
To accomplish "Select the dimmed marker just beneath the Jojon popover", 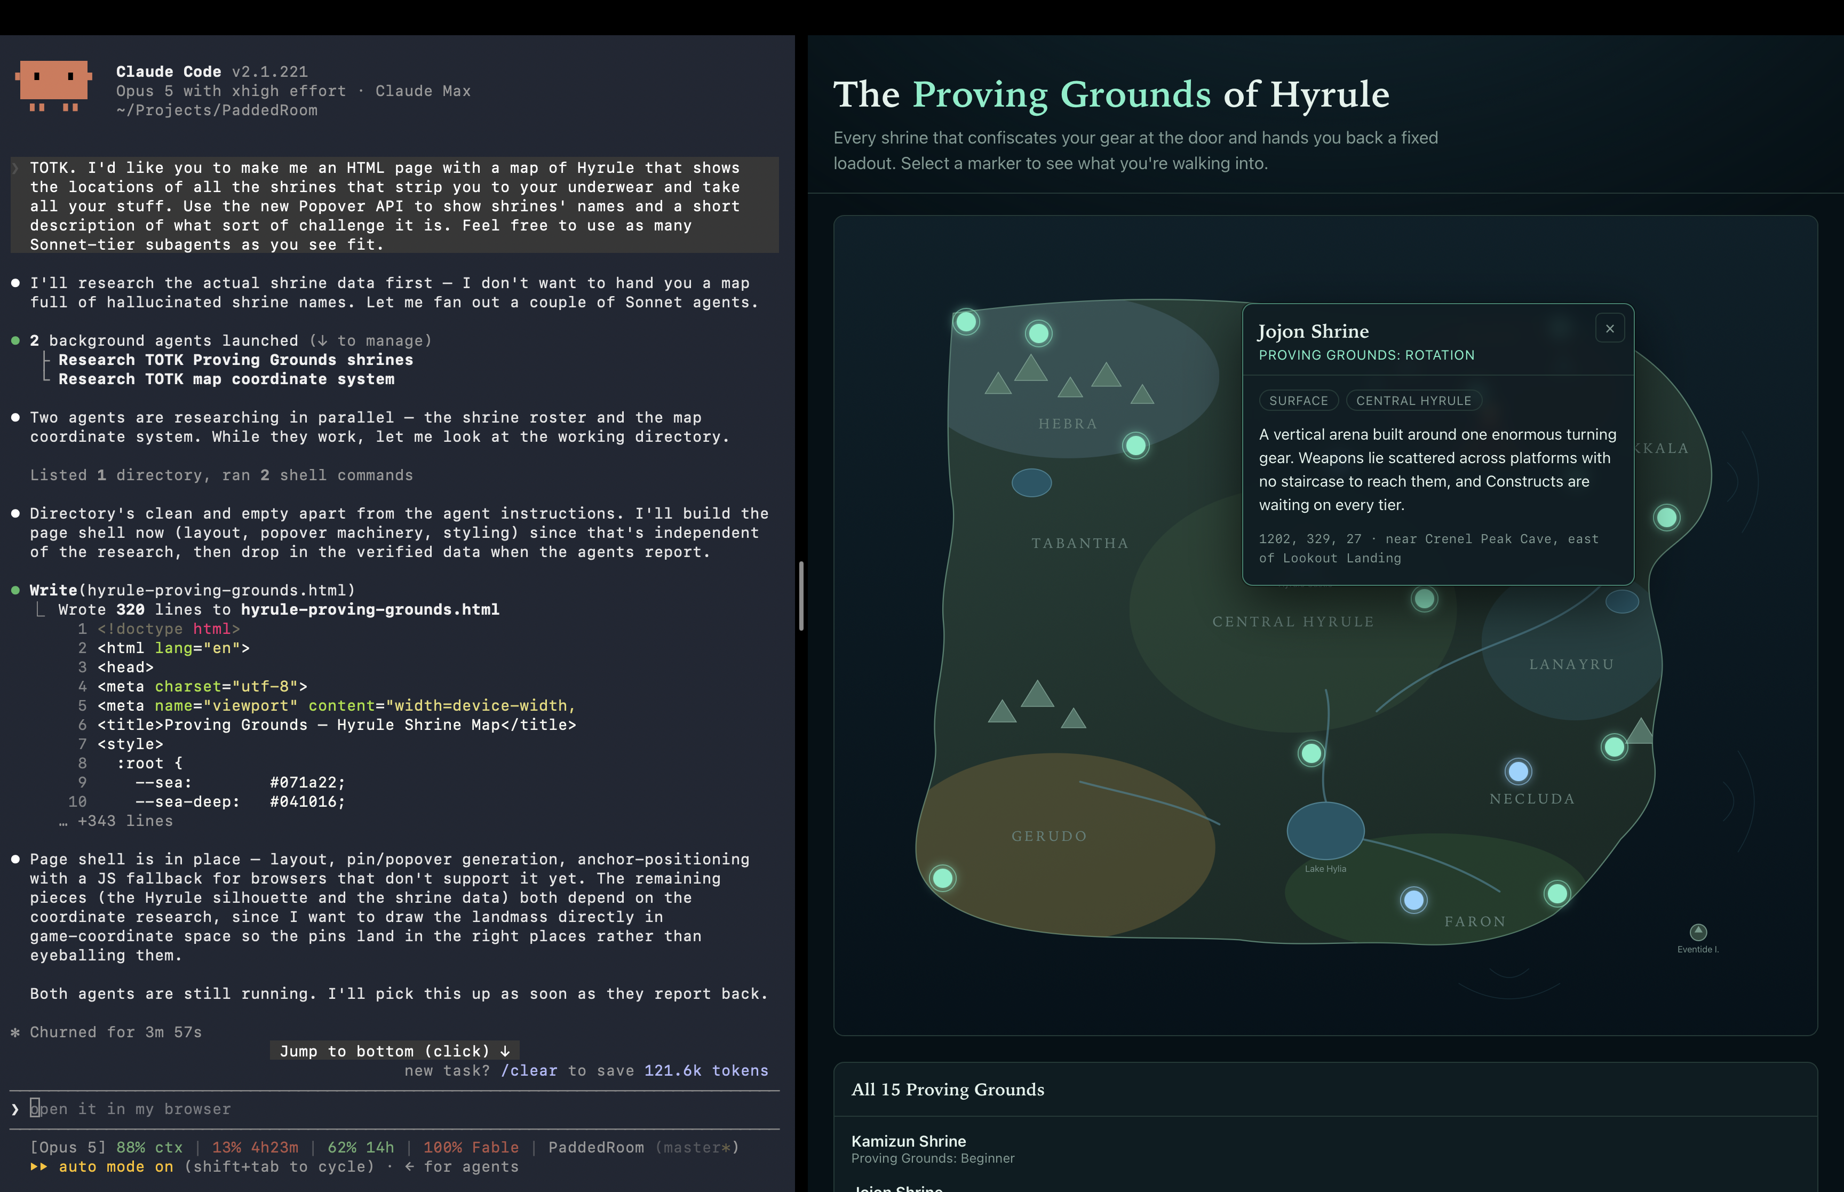I will click(1424, 598).
